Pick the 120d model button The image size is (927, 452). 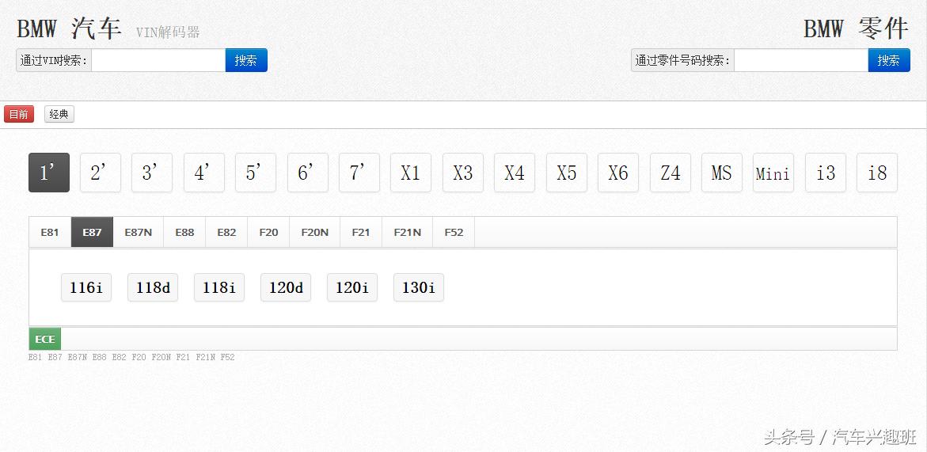[286, 287]
